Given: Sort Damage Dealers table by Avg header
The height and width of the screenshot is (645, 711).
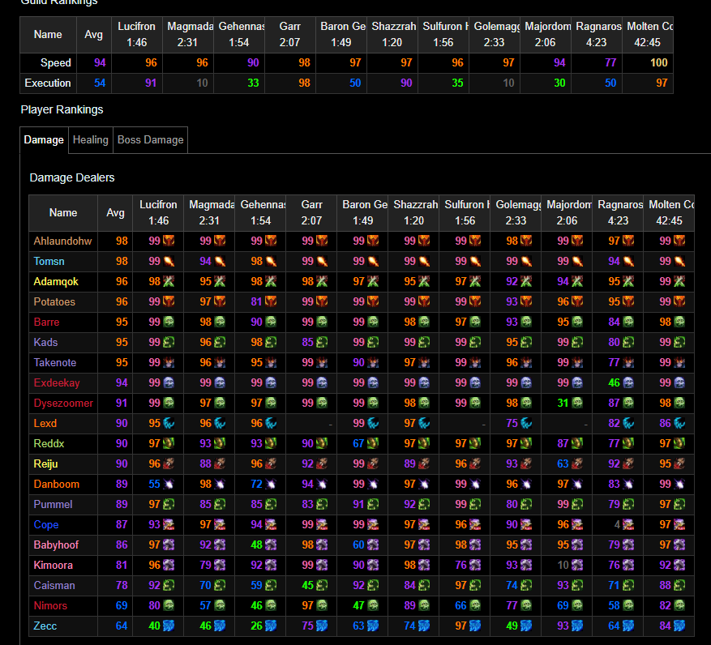Looking at the screenshot, I should 116,213.
